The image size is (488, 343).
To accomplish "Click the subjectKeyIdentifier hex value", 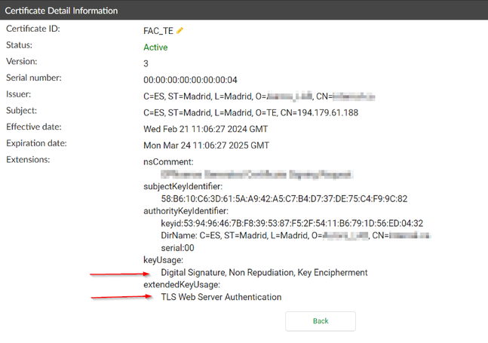I will [284, 199].
